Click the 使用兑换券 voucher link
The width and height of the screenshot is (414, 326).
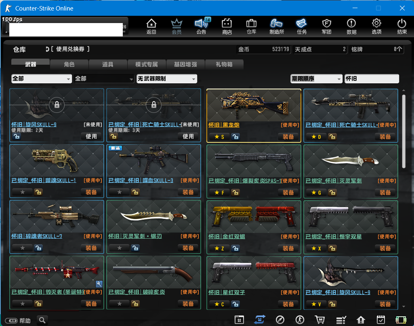pos(70,49)
